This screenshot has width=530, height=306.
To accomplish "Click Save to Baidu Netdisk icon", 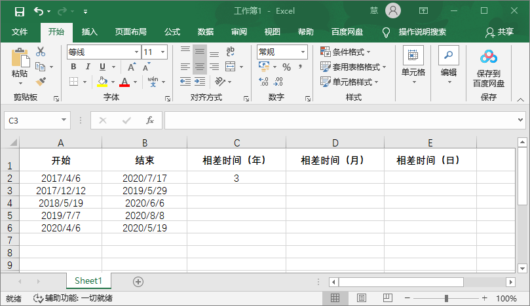I will coord(489,67).
